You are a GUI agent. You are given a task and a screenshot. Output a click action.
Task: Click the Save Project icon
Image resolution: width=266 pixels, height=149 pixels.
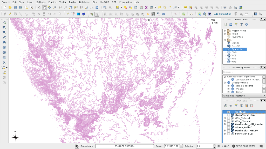(15, 8)
